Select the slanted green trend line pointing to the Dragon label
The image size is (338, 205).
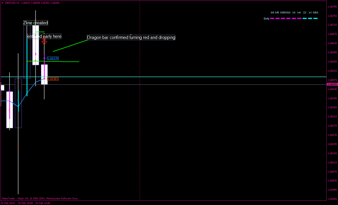coord(70,46)
